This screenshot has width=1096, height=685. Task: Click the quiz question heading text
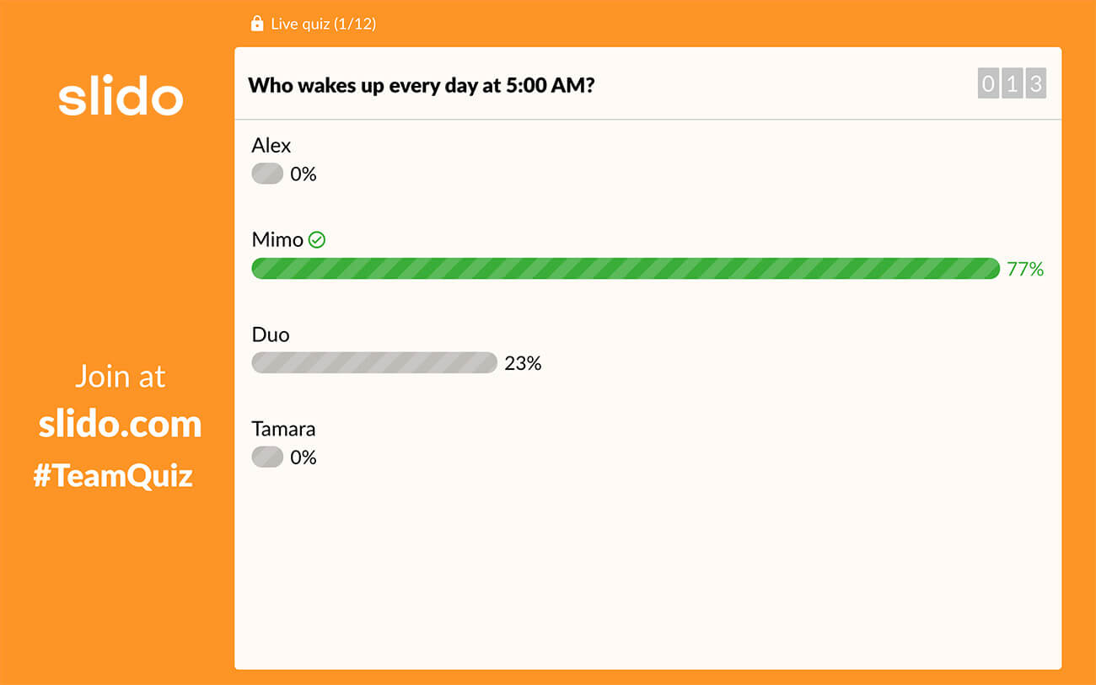(x=422, y=85)
